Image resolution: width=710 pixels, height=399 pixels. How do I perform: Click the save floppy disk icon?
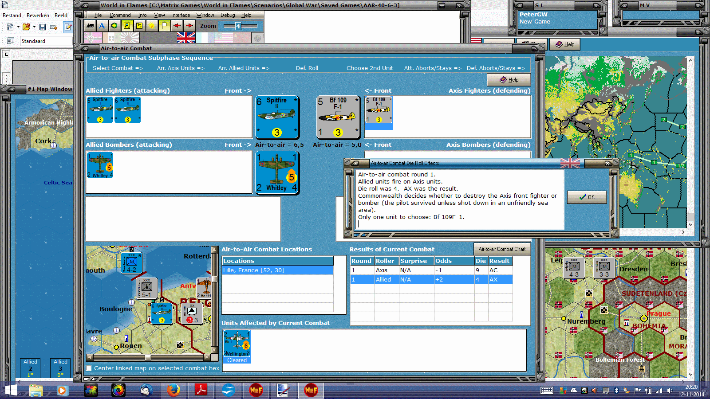click(x=43, y=27)
